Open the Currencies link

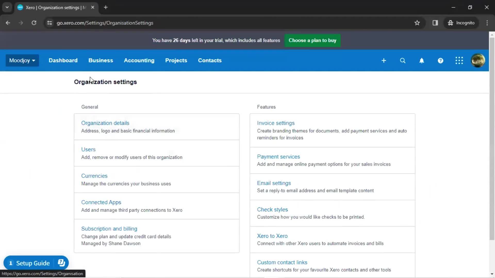point(94,176)
